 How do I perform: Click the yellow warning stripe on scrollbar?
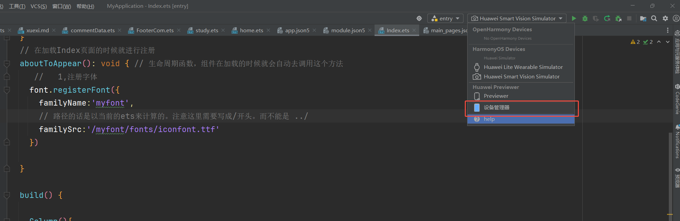(670, 214)
